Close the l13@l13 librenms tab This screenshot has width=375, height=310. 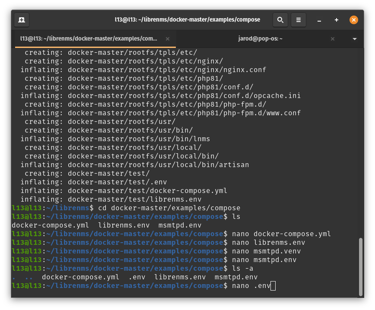(x=168, y=39)
